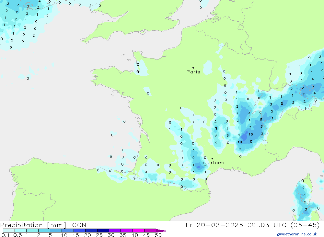Click legend value label 35

click(123, 235)
